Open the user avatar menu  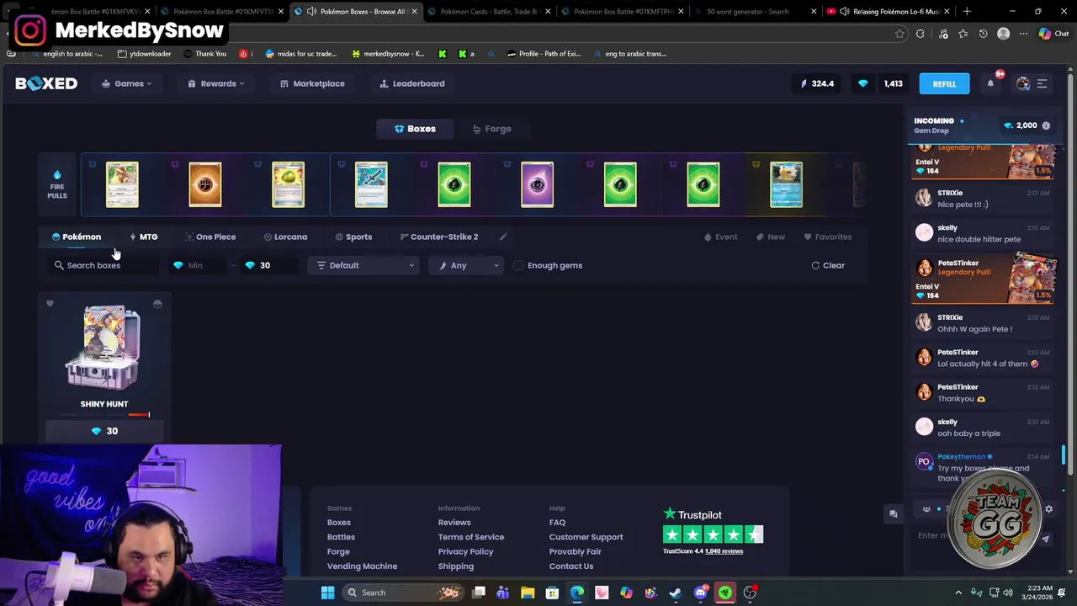click(1023, 83)
